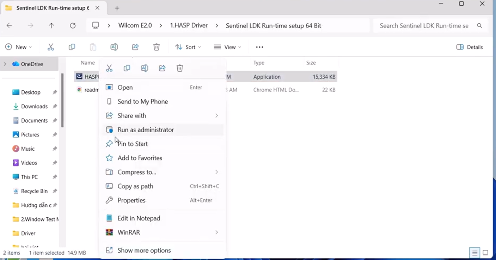Click the Rename icon in context menu
The height and width of the screenshot is (260, 496).
pos(145,68)
